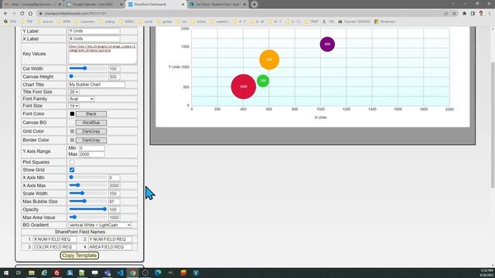Open the browser extensions puzzle icon
The width and height of the screenshot is (495, 278).
pyautogui.click(x=464, y=14)
